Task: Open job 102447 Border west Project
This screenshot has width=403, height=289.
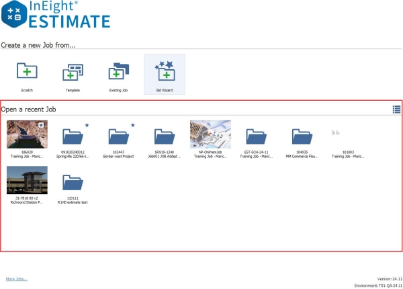Action: click(118, 136)
